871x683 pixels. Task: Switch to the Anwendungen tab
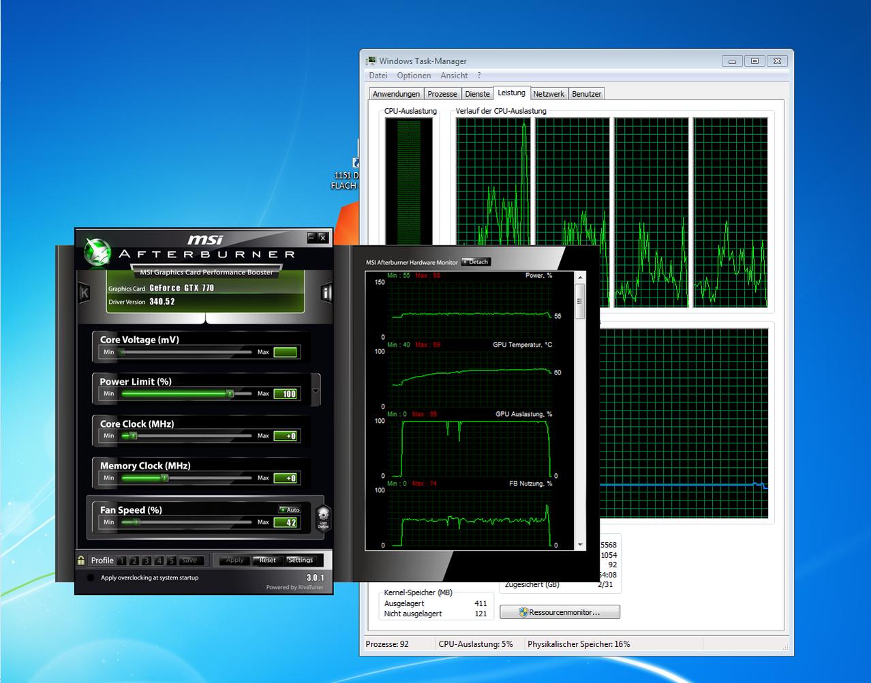396,94
